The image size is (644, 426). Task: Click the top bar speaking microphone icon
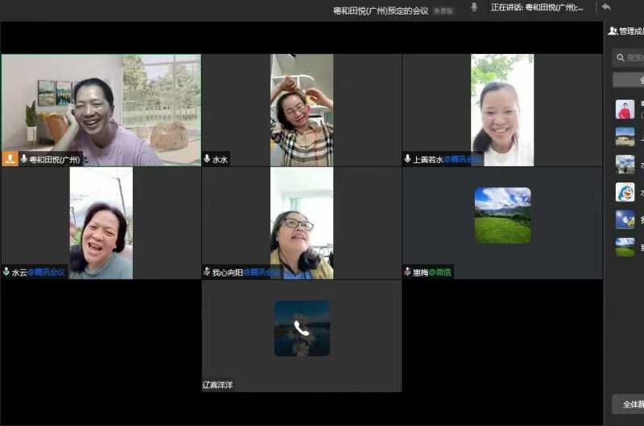474,7
